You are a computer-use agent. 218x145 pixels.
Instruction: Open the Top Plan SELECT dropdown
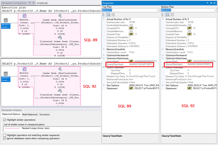[157, 10]
